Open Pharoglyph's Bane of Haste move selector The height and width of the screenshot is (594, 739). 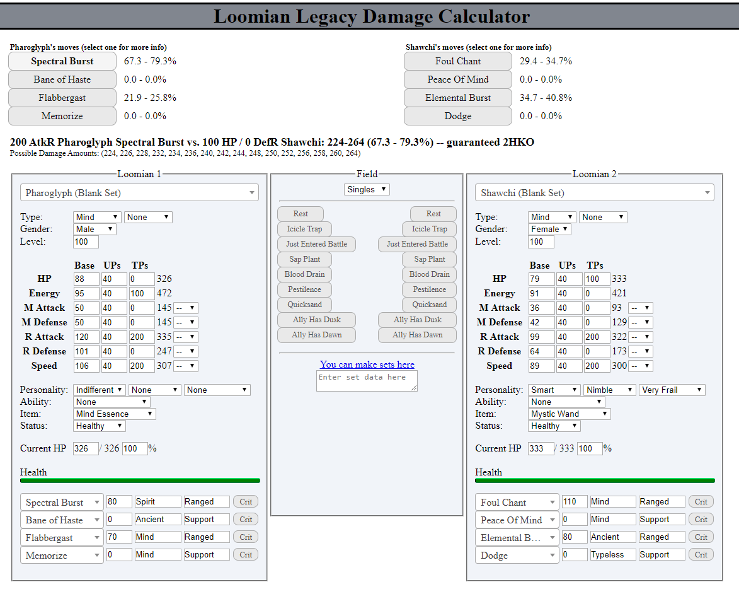point(62,520)
